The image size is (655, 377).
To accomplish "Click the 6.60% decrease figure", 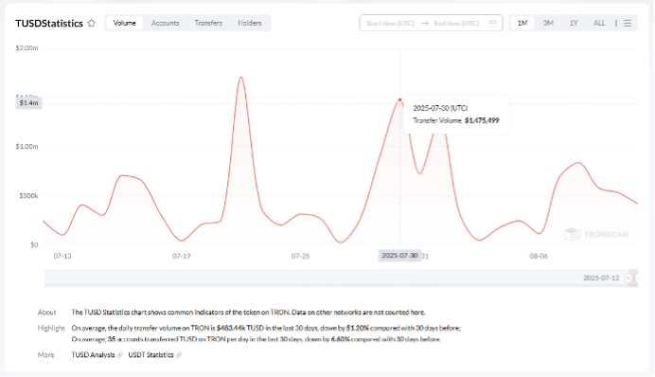I will click(x=340, y=339).
